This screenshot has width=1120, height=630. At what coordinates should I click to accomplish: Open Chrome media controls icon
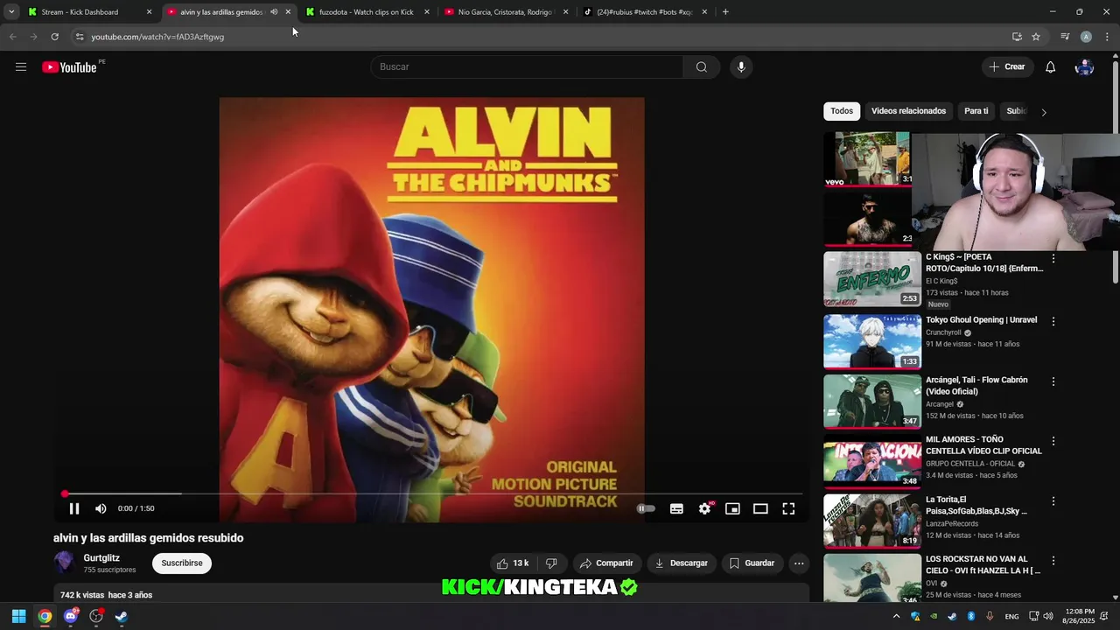click(x=1065, y=37)
